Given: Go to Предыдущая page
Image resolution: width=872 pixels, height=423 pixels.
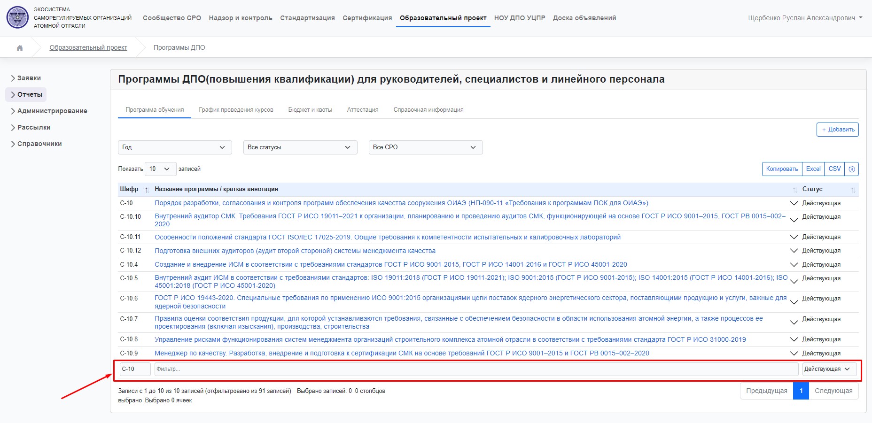Looking at the screenshot, I should pyautogui.click(x=767, y=391).
